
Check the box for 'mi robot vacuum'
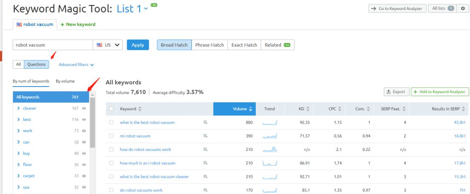tap(112, 136)
